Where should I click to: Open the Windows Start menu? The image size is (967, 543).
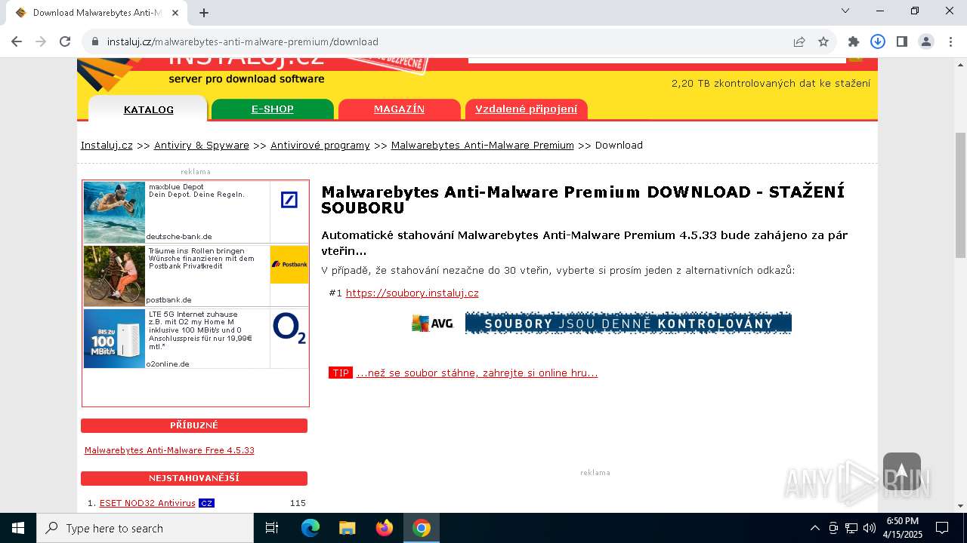[18, 528]
